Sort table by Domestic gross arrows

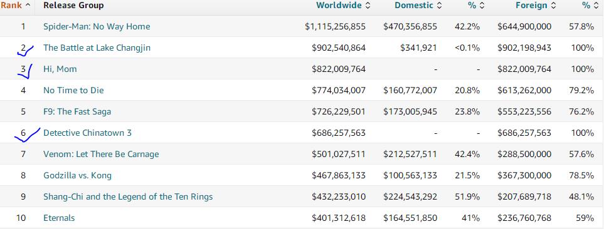(x=439, y=6)
